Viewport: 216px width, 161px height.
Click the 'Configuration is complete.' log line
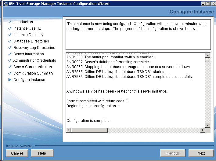coord(88,121)
